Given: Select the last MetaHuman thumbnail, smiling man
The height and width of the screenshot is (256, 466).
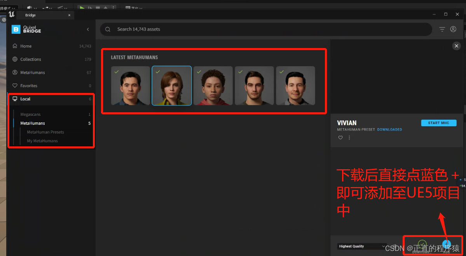Looking at the screenshot, I should [x=295, y=86].
